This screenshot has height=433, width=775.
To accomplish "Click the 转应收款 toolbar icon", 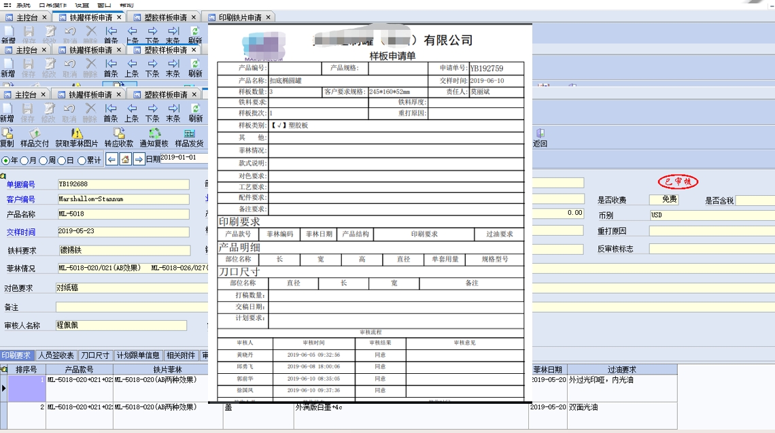I will pyautogui.click(x=119, y=133).
